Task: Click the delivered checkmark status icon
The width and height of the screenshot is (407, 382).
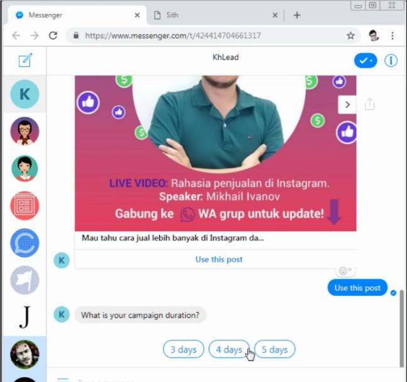Action: click(393, 293)
